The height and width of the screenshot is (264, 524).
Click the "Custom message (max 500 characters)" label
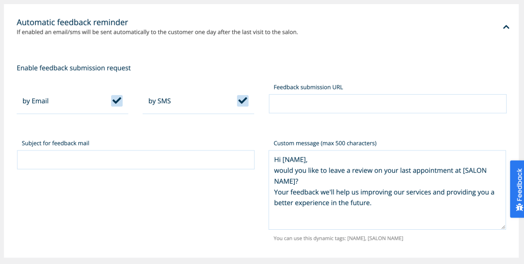pyautogui.click(x=325, y=143)
